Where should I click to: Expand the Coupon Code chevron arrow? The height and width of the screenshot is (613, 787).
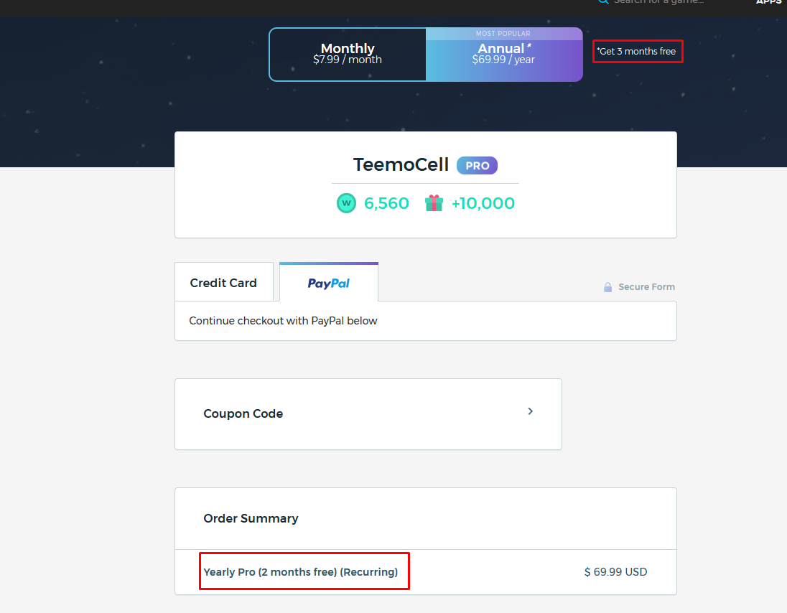530,411
